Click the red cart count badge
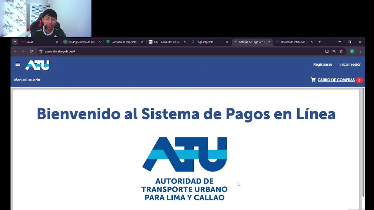The height and width of the screenshot is (210, 374). click(359, 80)
